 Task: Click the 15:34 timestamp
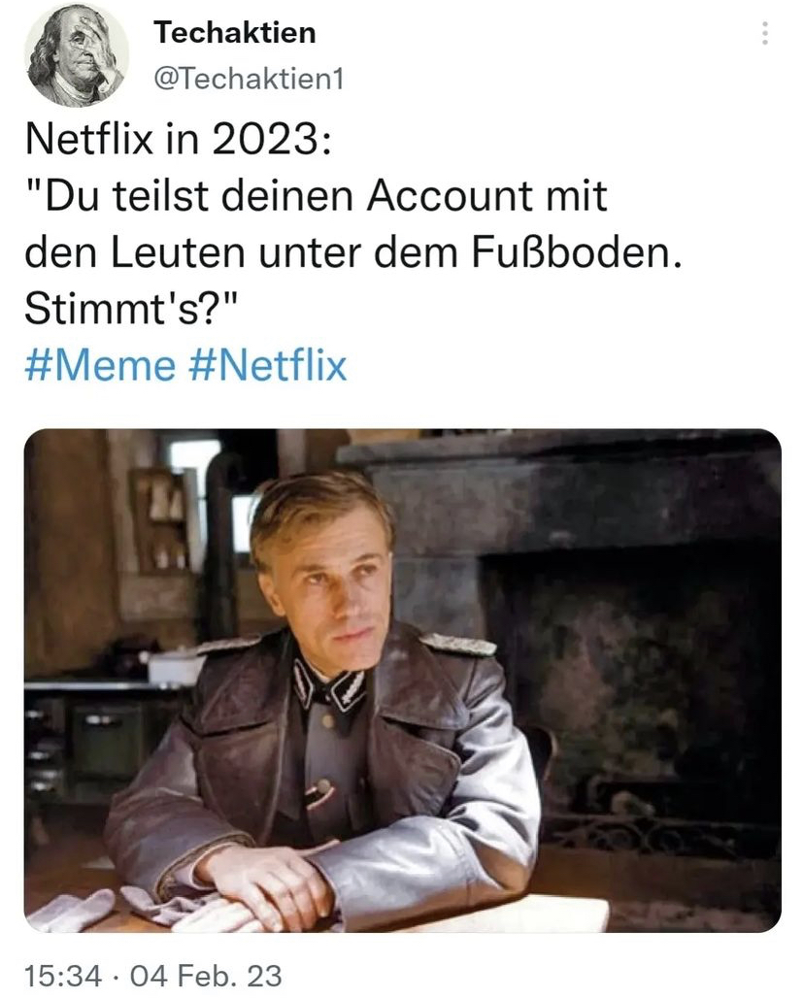[x=62, y=976]
